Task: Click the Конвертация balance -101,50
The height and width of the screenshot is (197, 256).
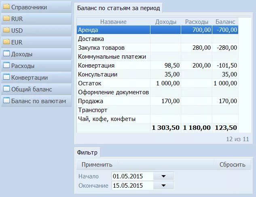Action: (227, 66)
